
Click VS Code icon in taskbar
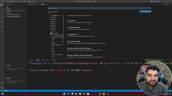[100, 94]
